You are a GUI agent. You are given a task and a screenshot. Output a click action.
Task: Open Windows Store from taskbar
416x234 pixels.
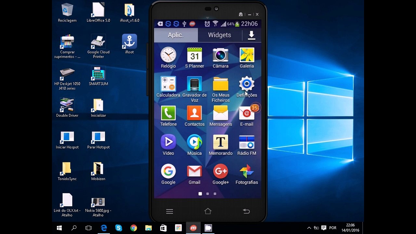pos(163,228)
